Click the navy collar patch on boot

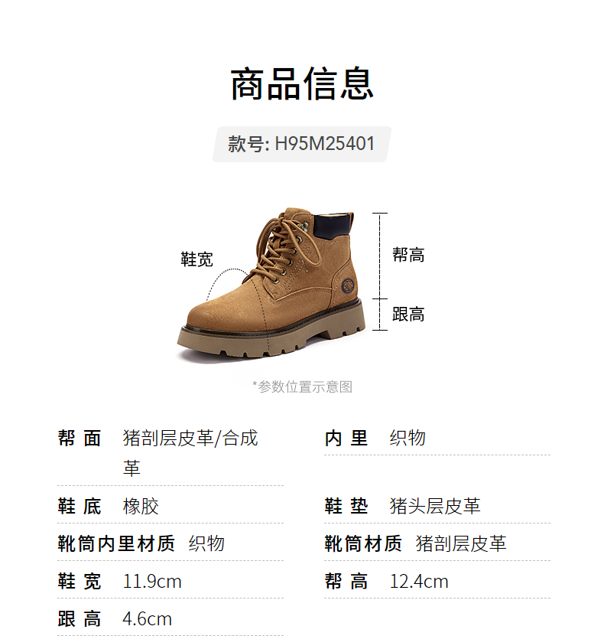(x=332, y=225)
